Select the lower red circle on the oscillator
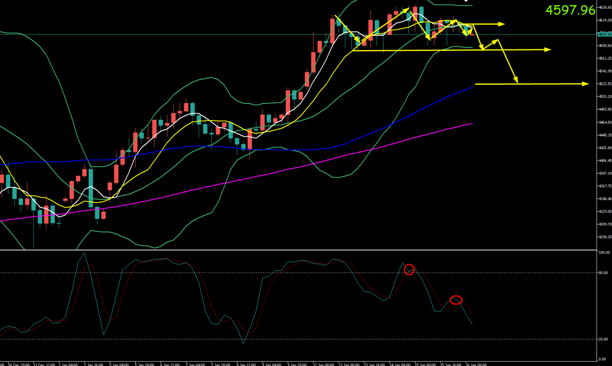This screenshot has height=366, width=612. (x=456, y=300)
